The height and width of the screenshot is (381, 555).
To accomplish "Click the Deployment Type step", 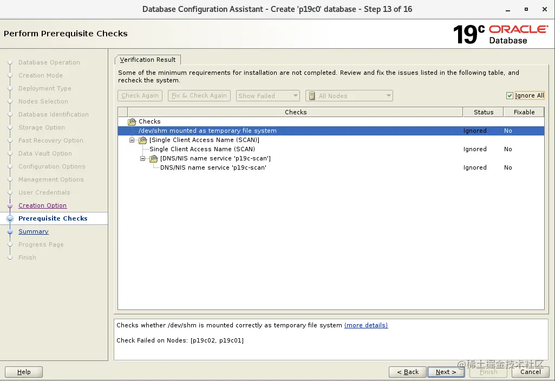I will 44,88.
